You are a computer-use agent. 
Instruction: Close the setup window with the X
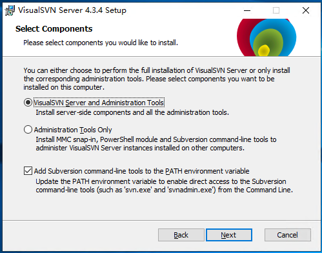[x=306, y=10]
